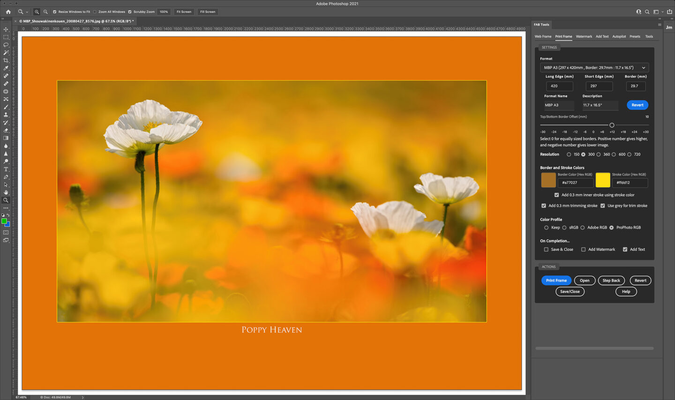
Task: Switch to the Watermark tab
Action: click(x=584, y=37)
